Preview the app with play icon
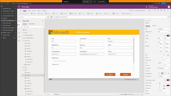The width and height of the screenshot is (171, 96). pos(161,10)
